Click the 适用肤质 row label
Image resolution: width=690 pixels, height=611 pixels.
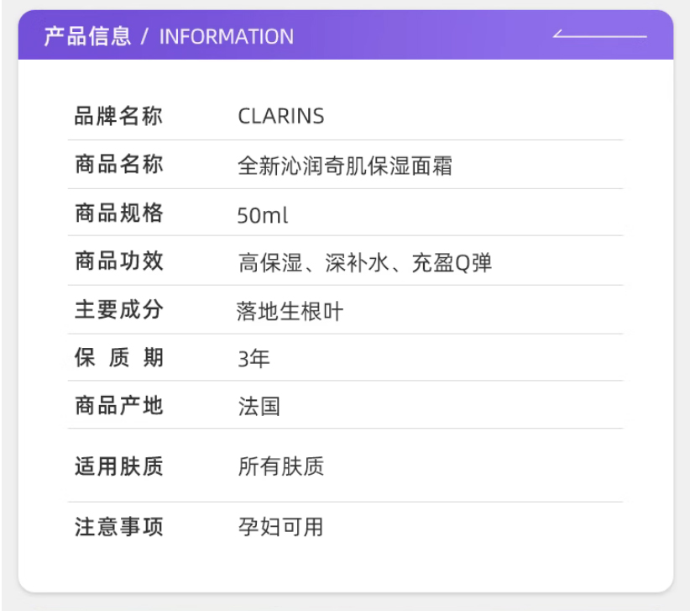tap(118, 466)
